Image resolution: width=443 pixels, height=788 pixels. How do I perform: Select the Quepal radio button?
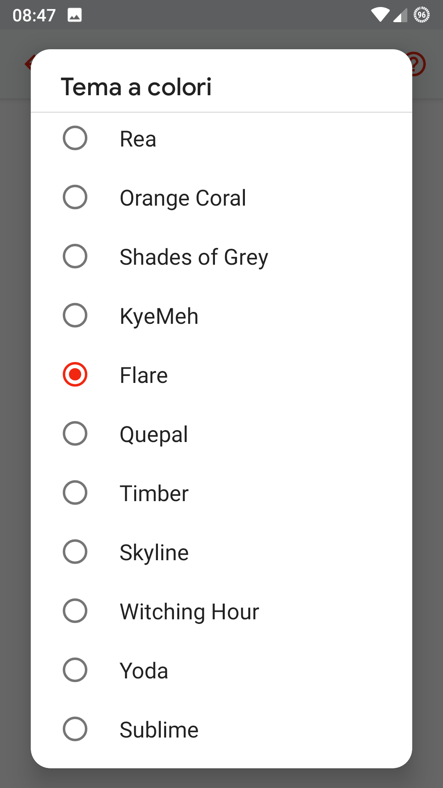coord(75,433)
